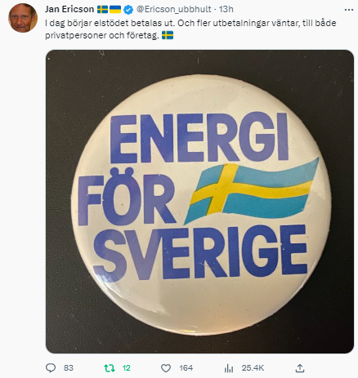Screen dimensions: 358x378
Task: Click the Ukrainian flag emoji beside the name
Action: (115, 10)
